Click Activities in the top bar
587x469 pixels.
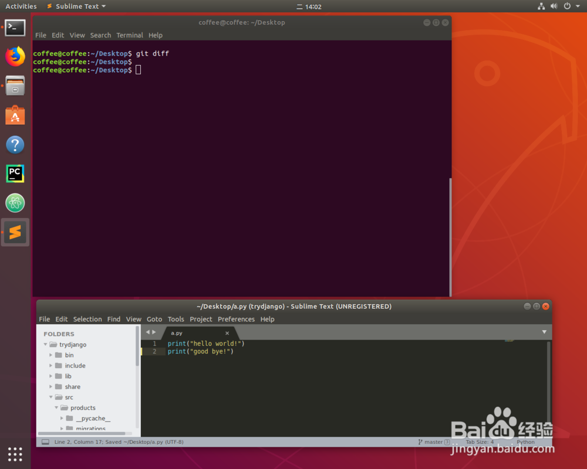pyautogui.click(x=21, y=6)
